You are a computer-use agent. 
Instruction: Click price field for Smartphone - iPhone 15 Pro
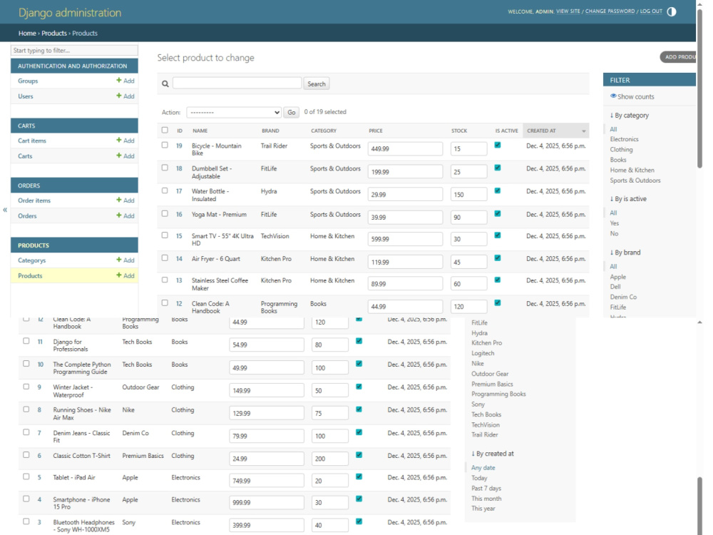pyautogui.click(x=267, y=503)
